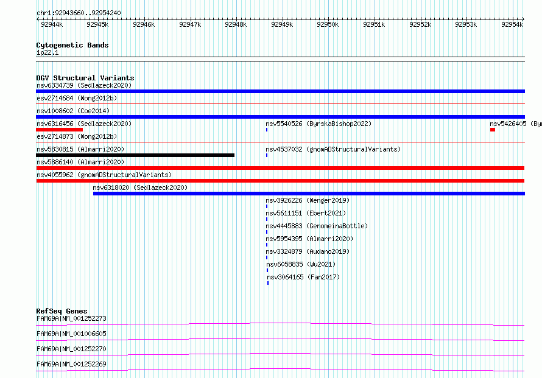Click the 92949k ruler tick label
The height and width of the screenshot is (378, 542).
point(282,24)
